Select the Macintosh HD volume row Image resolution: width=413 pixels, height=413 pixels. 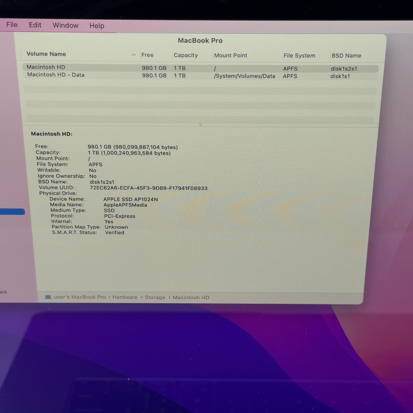(200, 68)
